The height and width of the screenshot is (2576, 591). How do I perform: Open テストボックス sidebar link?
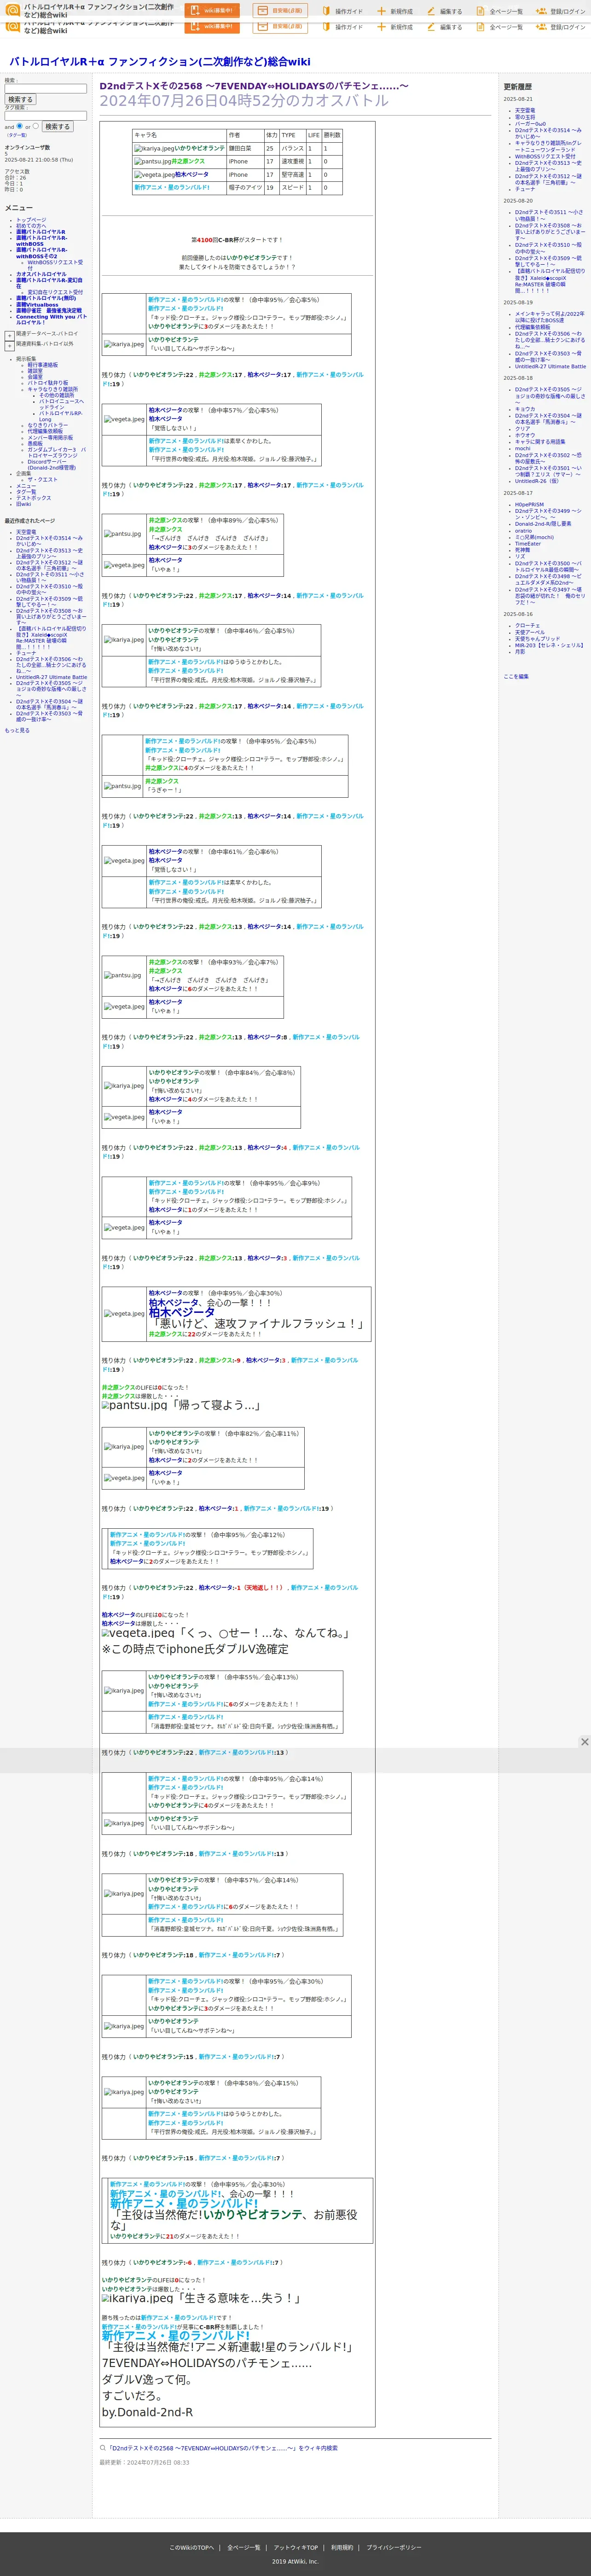pos(33,498)
